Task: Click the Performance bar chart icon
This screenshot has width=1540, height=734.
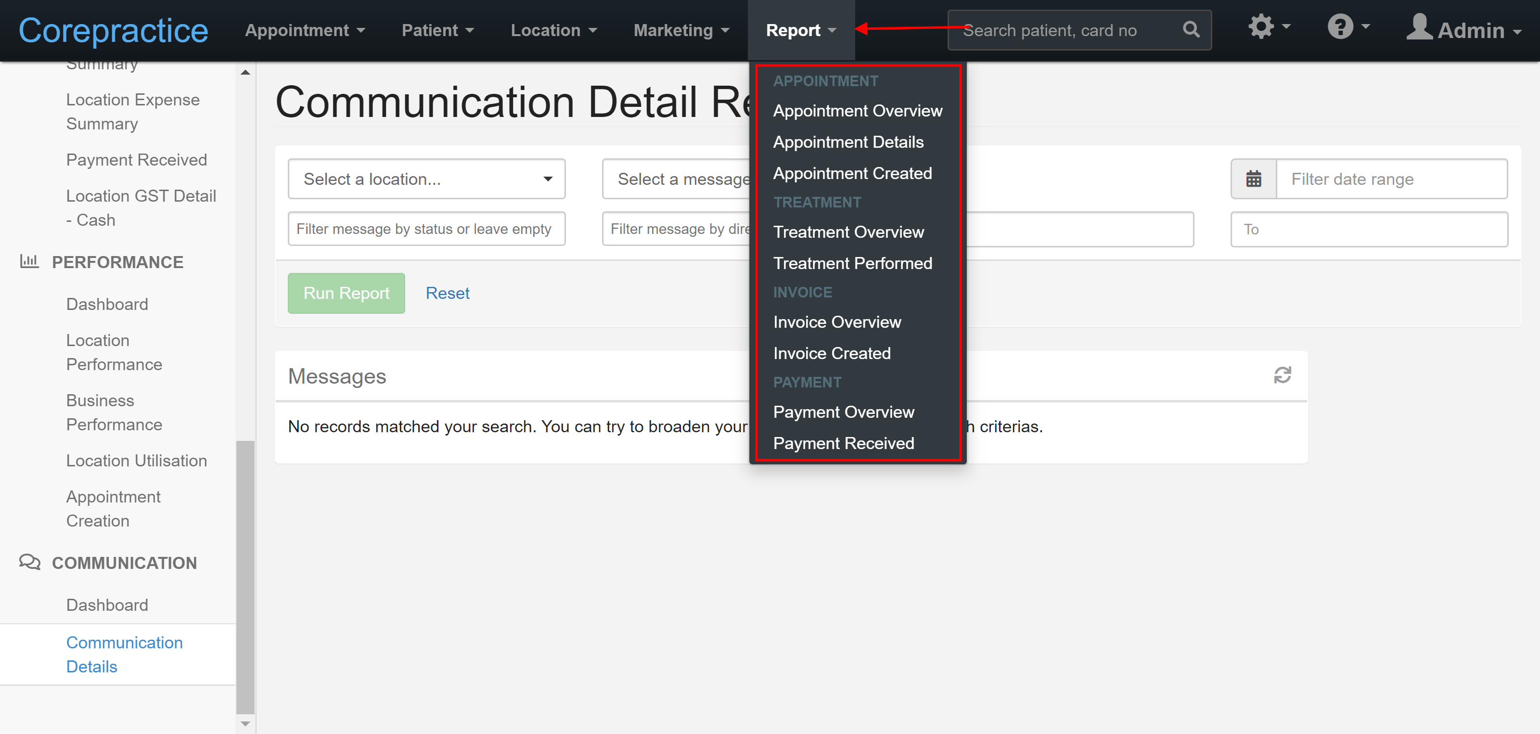Action: [29, 261]
